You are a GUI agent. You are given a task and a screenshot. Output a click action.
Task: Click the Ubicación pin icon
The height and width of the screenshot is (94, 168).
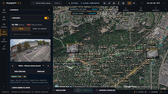coord(54,90)
